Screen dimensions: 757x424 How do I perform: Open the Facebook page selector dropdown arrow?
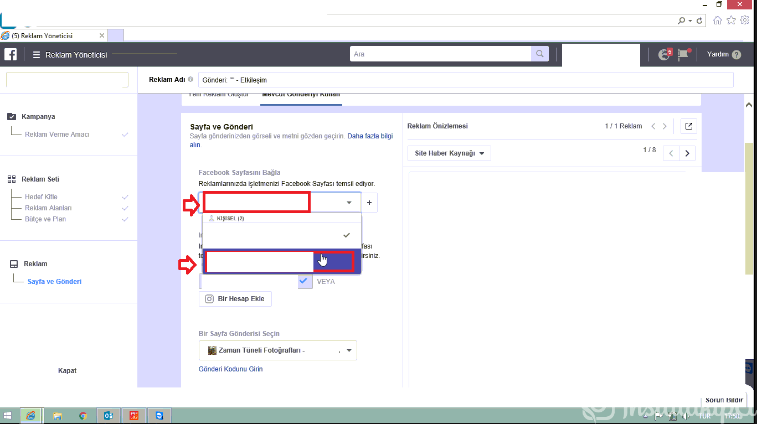(x=349, y=203)
